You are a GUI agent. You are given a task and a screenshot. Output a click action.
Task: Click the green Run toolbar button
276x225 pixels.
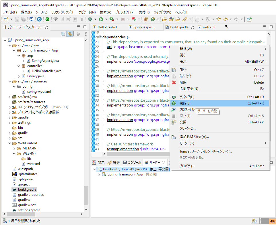point(101,19)
